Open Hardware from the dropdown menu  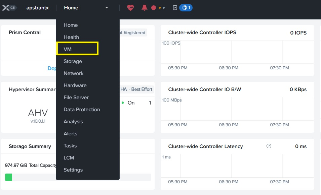tap(75, 85)
